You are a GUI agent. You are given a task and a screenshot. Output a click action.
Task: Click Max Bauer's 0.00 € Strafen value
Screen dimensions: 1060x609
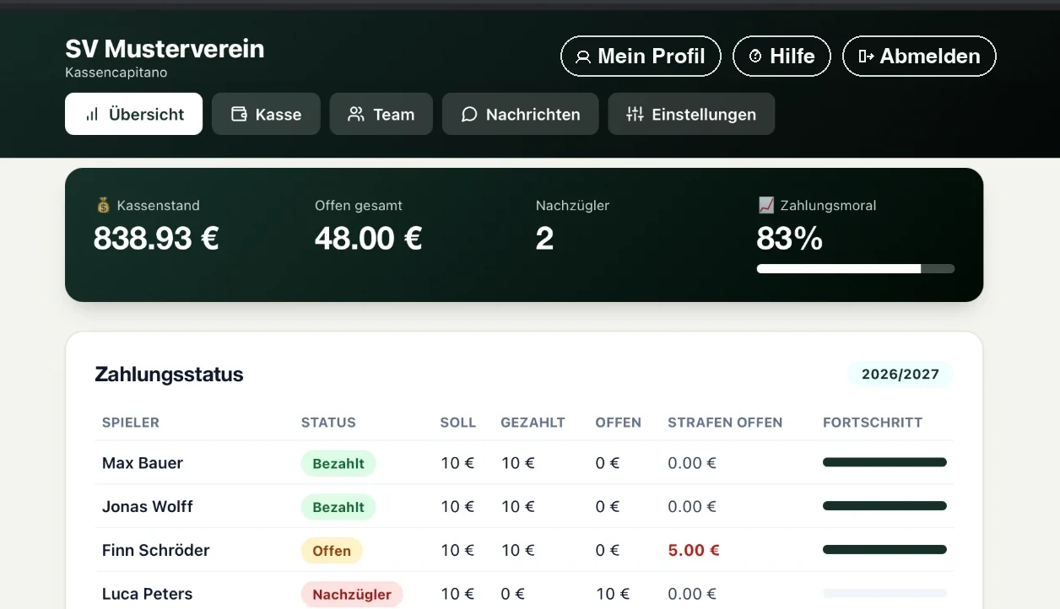click(692, 463)
